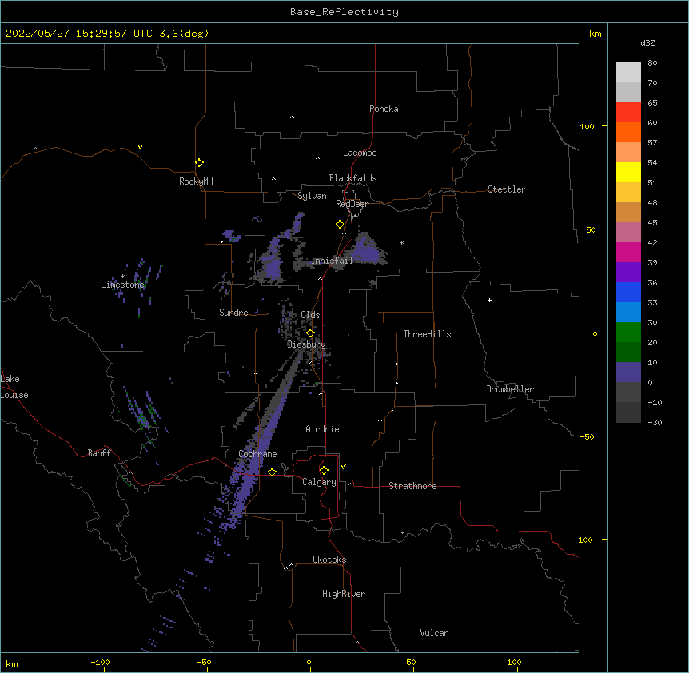Click the yellow 54 dBZ legend swatch
Screen dimensions: 689x673
(628, 172)
